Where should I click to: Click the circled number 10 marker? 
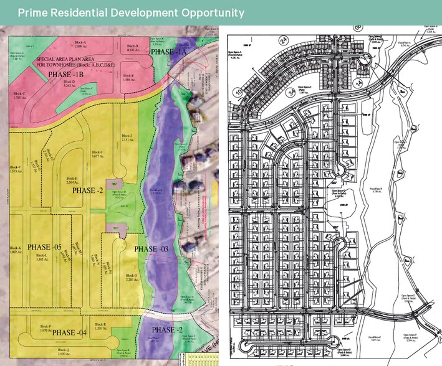(238, 91)
